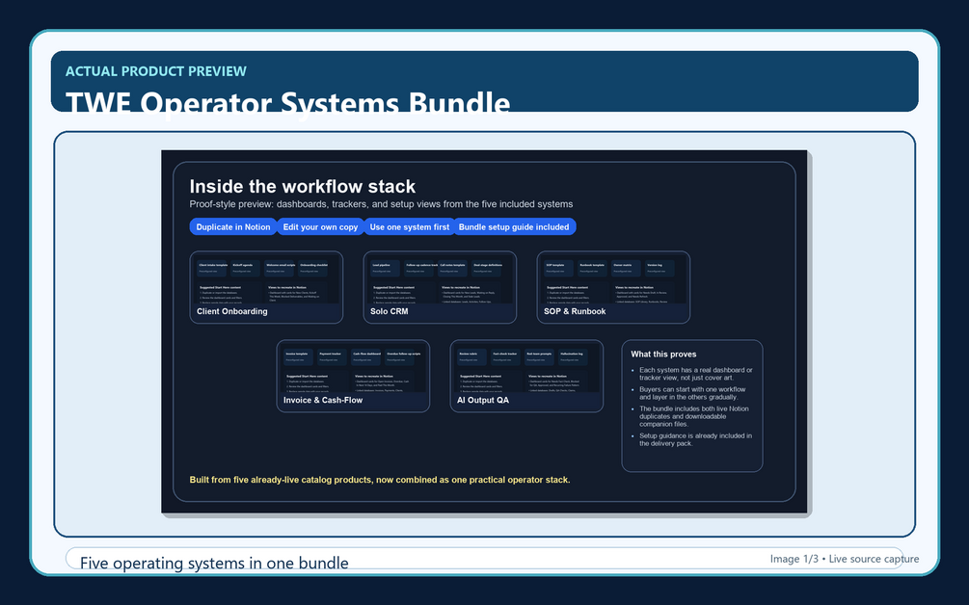Open the Solo CRM preview card

pyautogui.click(x=440, y=287)
